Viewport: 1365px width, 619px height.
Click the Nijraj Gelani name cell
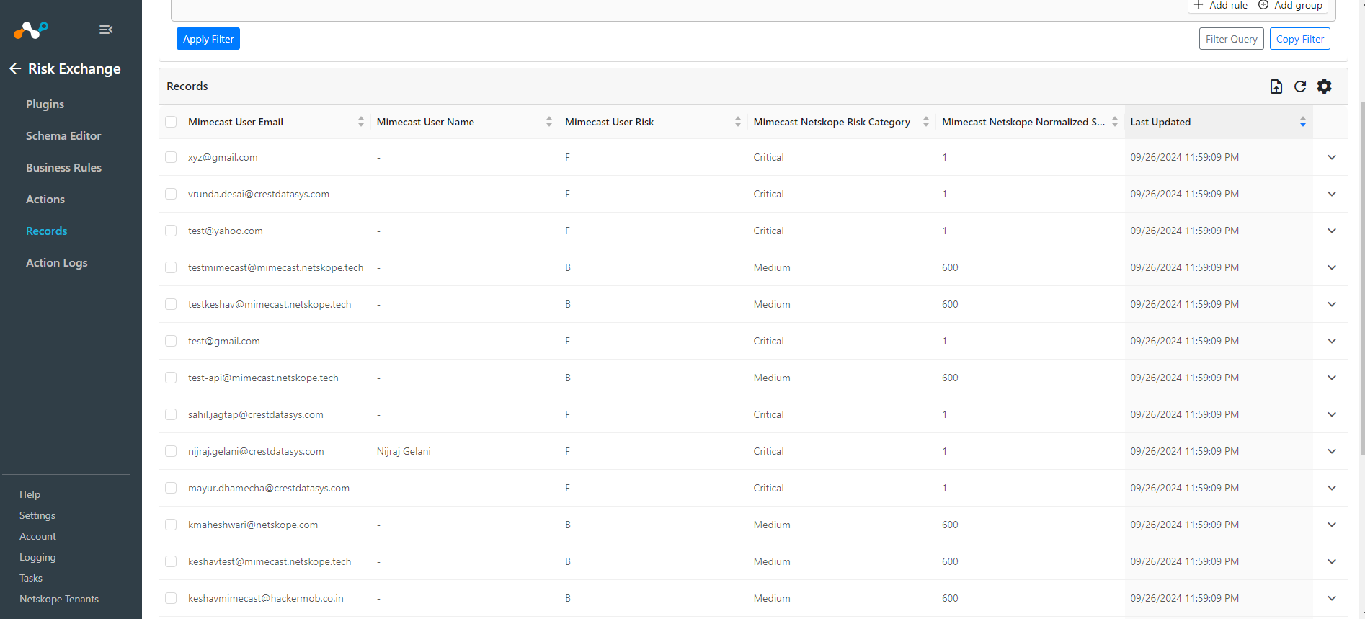coord(404,451)
